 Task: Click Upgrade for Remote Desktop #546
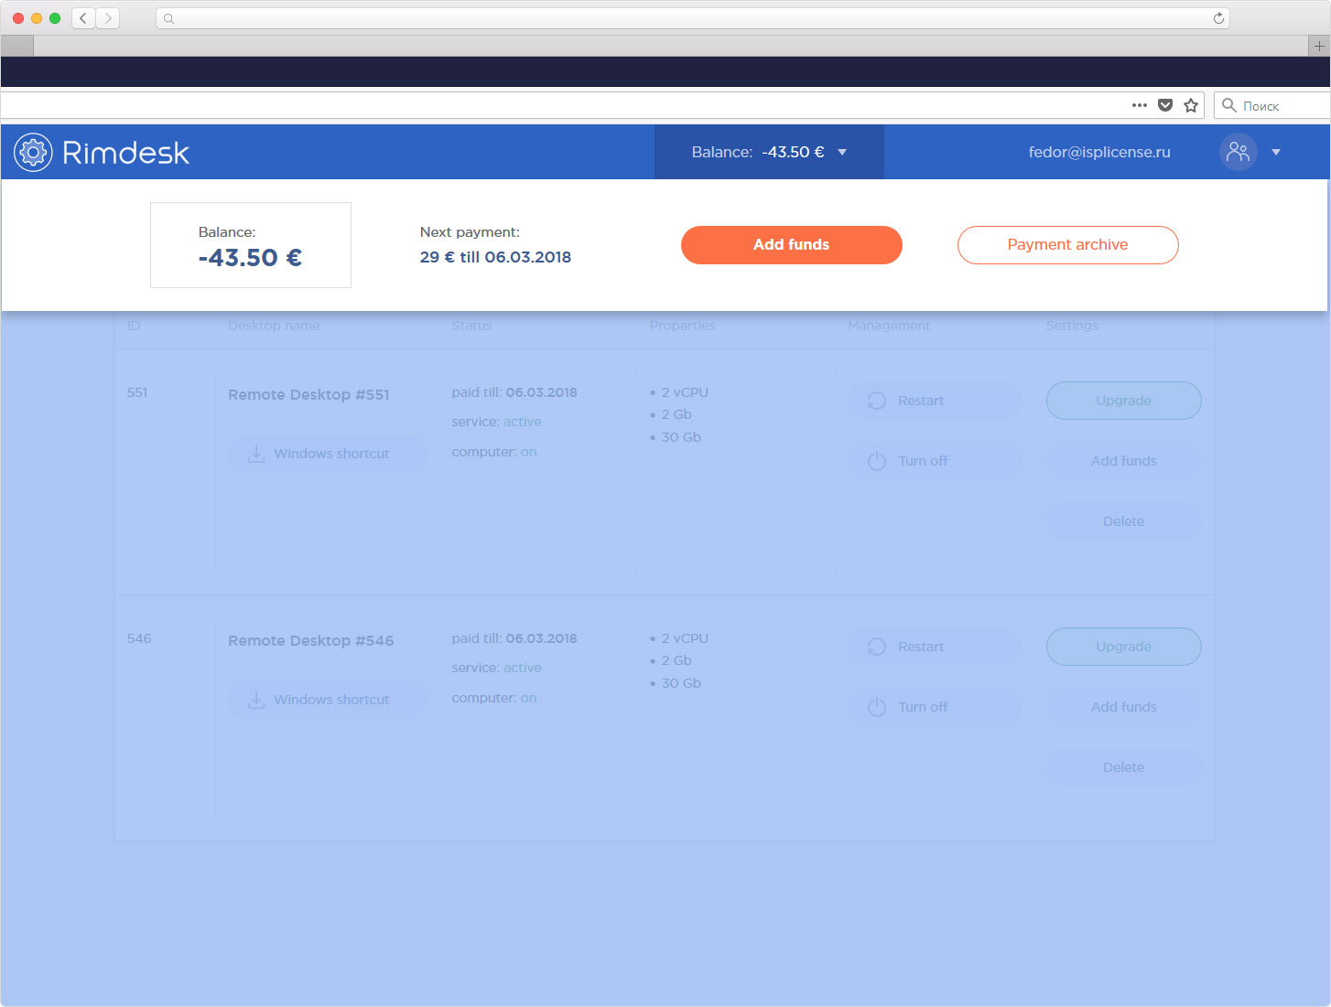coord(1123,647)
